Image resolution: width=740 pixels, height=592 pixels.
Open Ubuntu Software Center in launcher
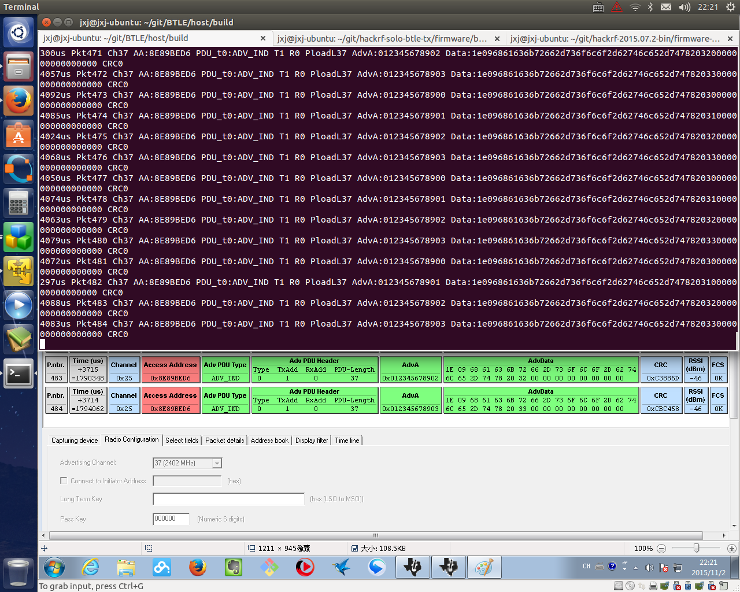point(18,135)
